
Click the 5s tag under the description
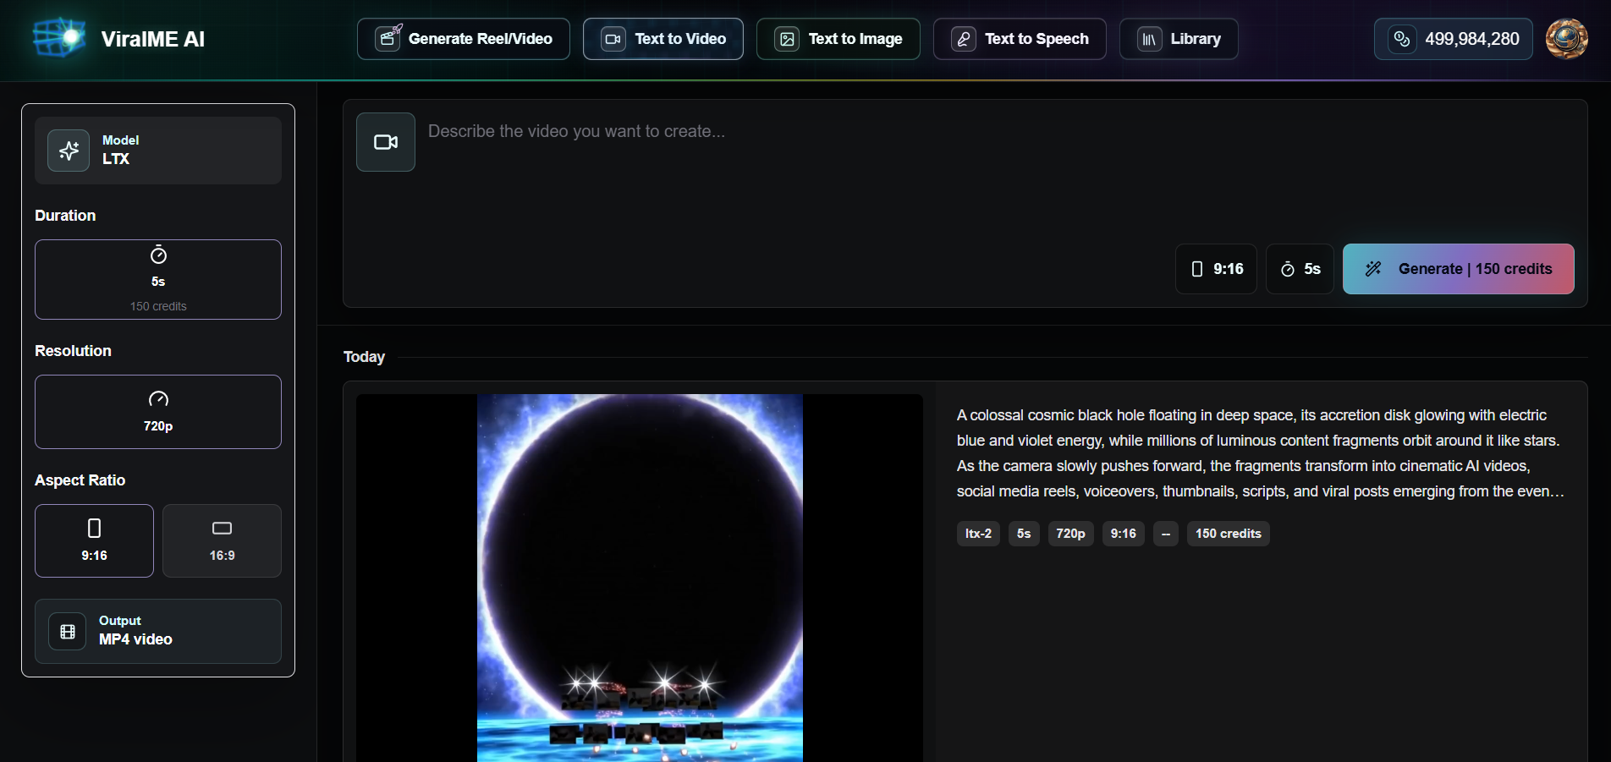pos(1024,534)
